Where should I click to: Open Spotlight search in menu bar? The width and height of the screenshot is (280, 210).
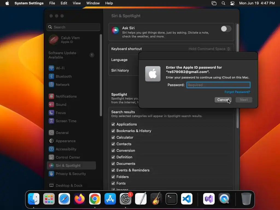223,3
